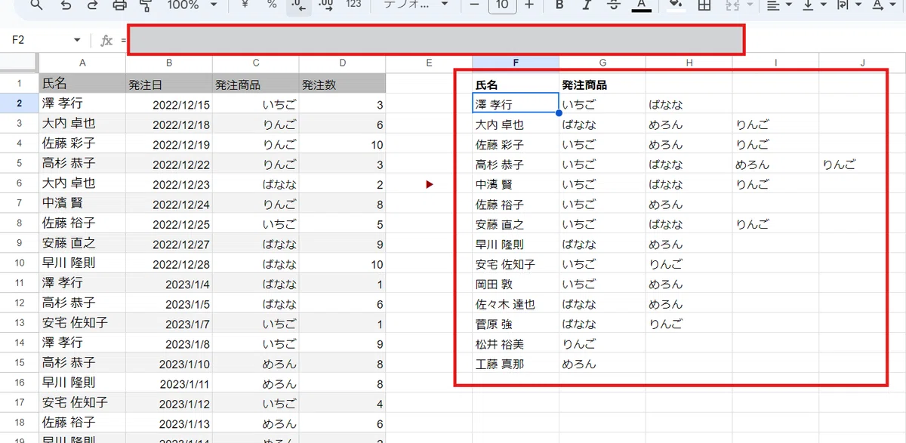Click the 発注商品 header in column G

tap(602, 85)
